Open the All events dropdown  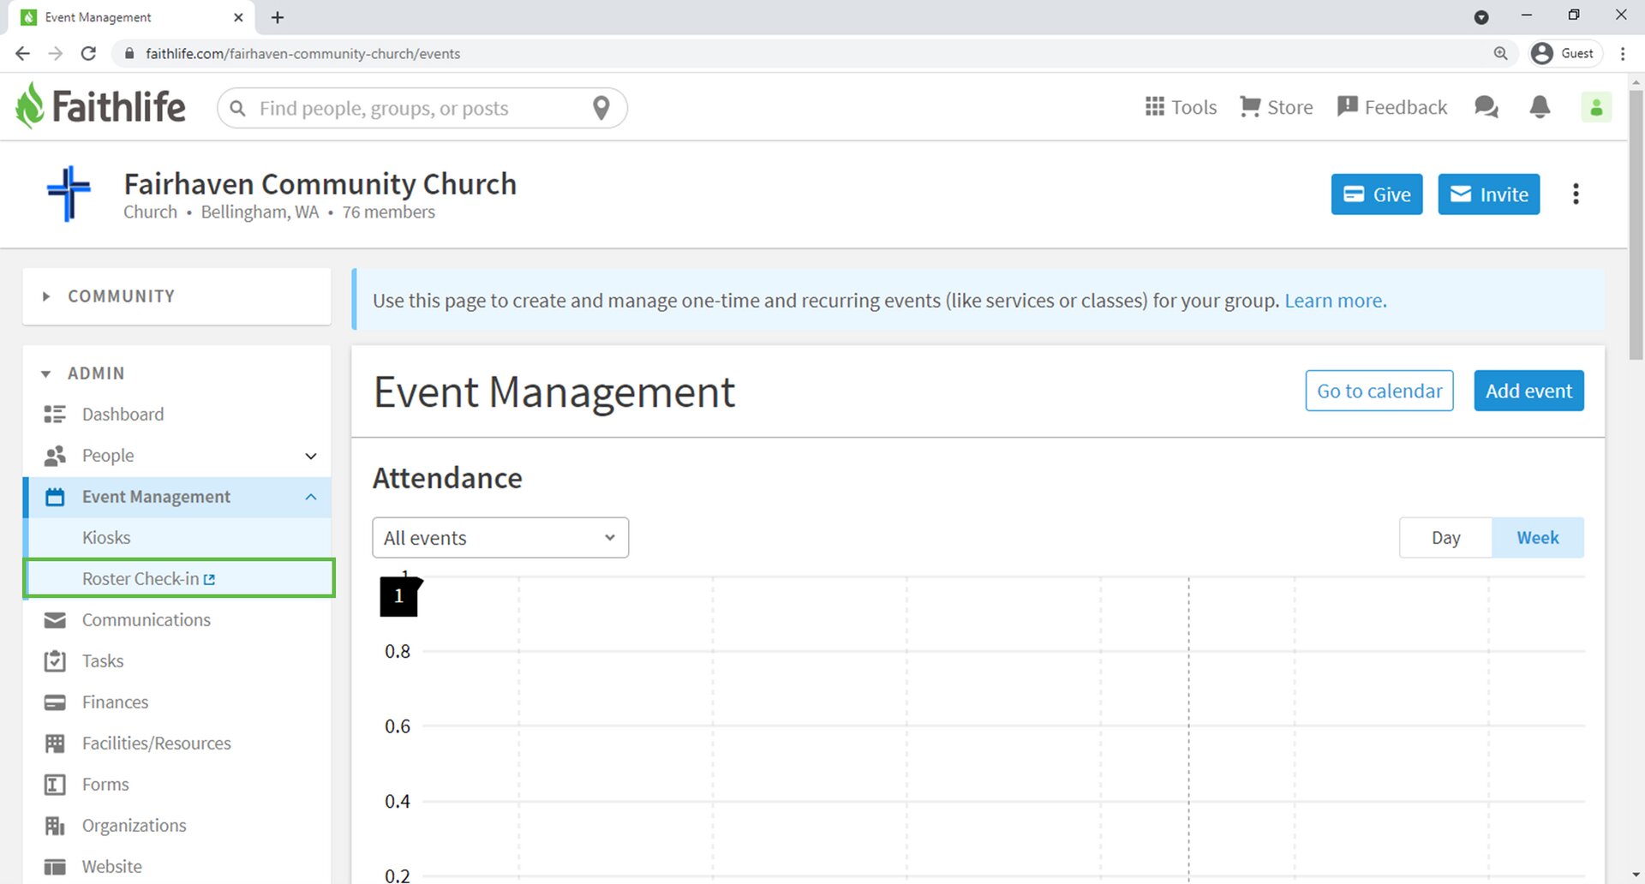[500, 538]
